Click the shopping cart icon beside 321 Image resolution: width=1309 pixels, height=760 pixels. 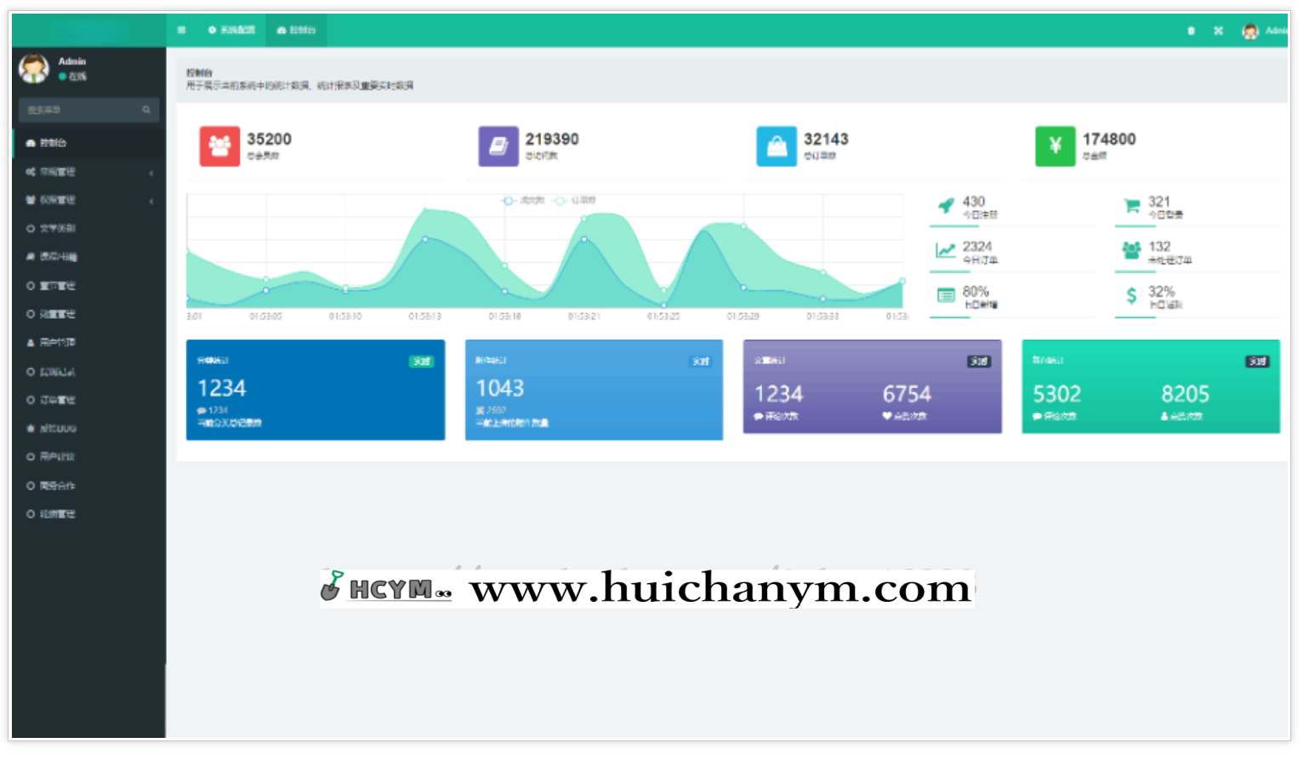1131,206
